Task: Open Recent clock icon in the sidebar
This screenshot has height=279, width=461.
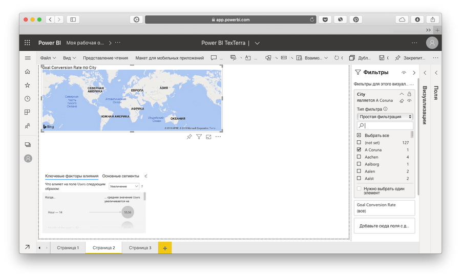Action: pyautogui.click(x=28, y=99)
